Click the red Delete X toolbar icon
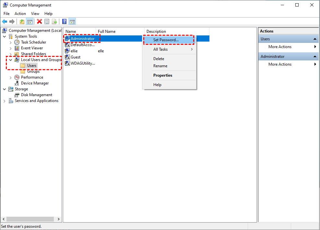 pos(39,22)
